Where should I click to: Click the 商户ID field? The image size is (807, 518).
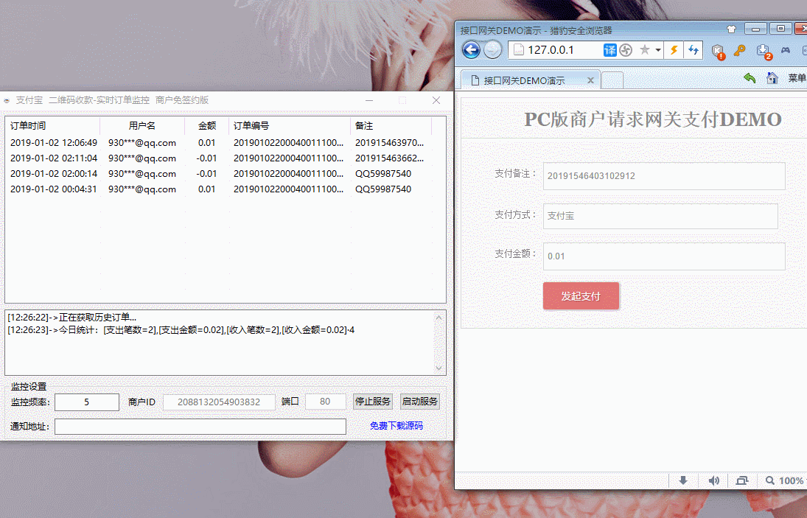pos(219,402)
